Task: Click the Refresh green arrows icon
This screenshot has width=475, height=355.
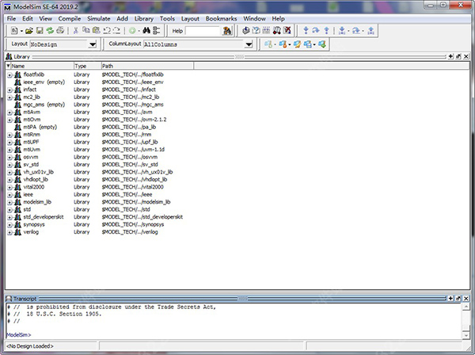Action: click(x=49, y=30)
